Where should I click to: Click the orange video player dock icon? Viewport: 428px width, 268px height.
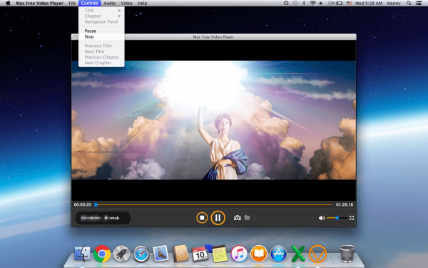[317, 254]
